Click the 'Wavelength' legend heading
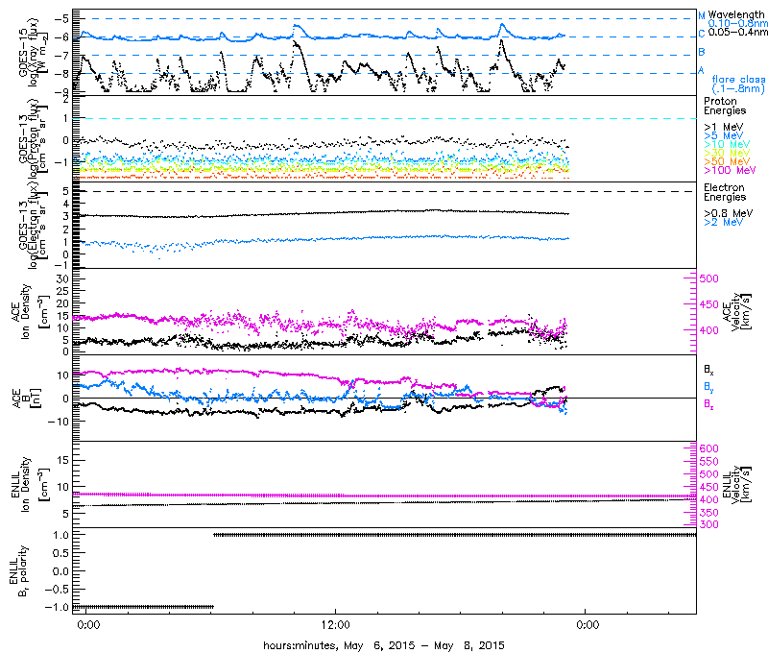The height and width of the screenshot is (653, 768). 736,14
